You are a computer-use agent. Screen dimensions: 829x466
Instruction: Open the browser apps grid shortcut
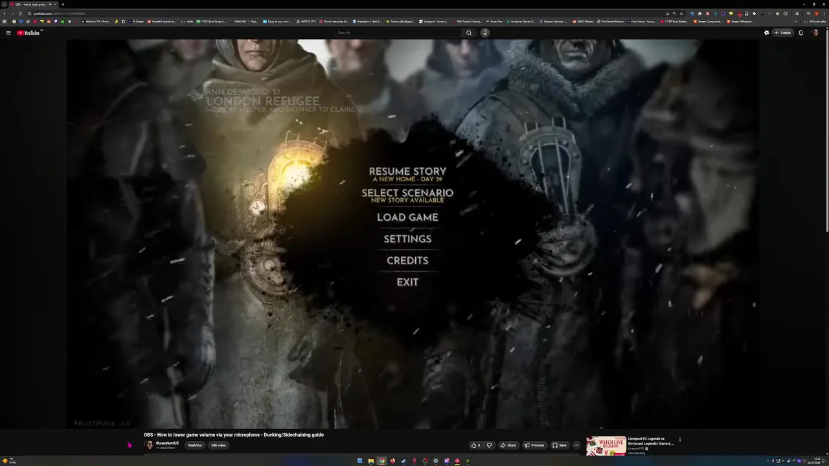(x=5, y=21)
